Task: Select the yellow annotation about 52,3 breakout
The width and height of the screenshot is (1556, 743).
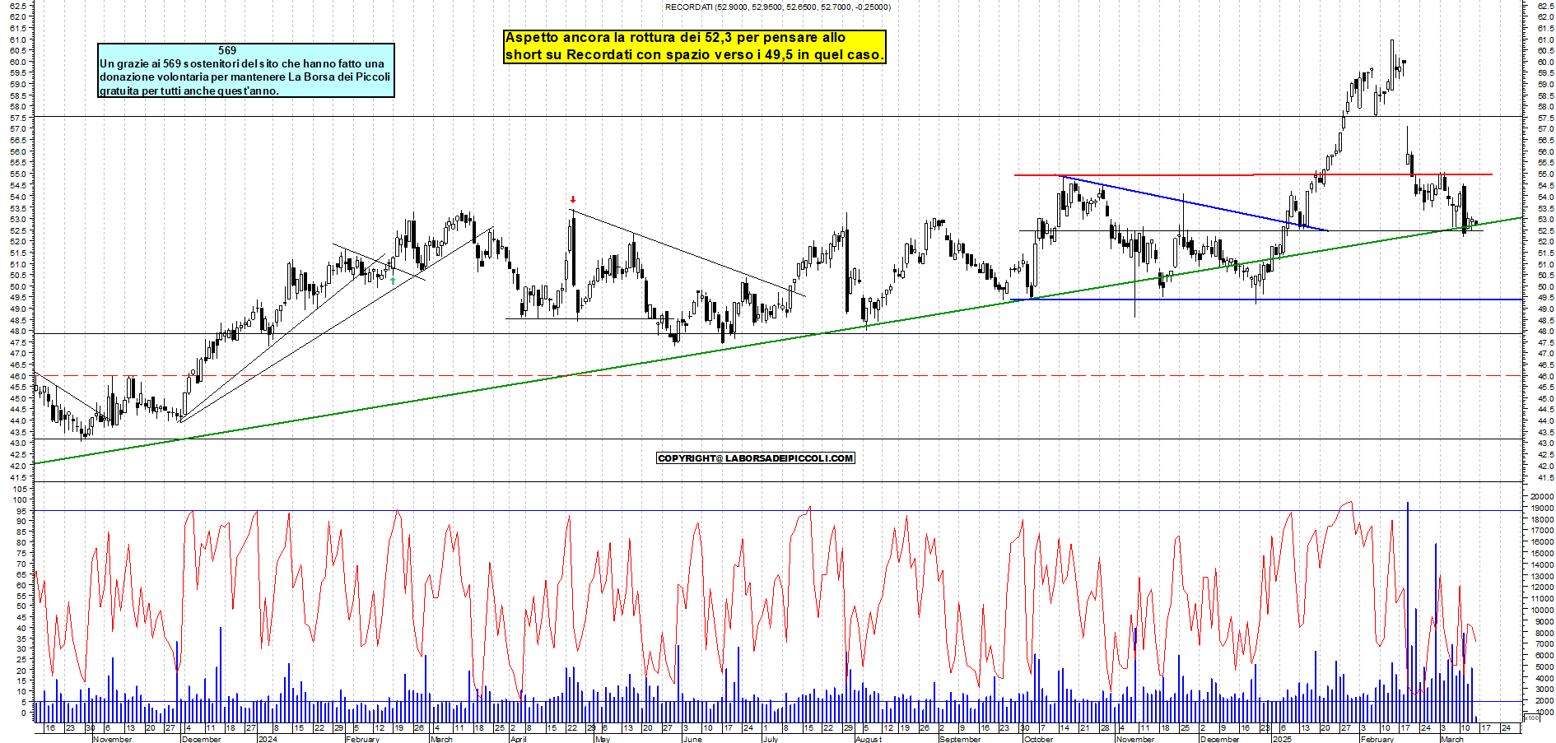Action: click(x=695, y=47)
